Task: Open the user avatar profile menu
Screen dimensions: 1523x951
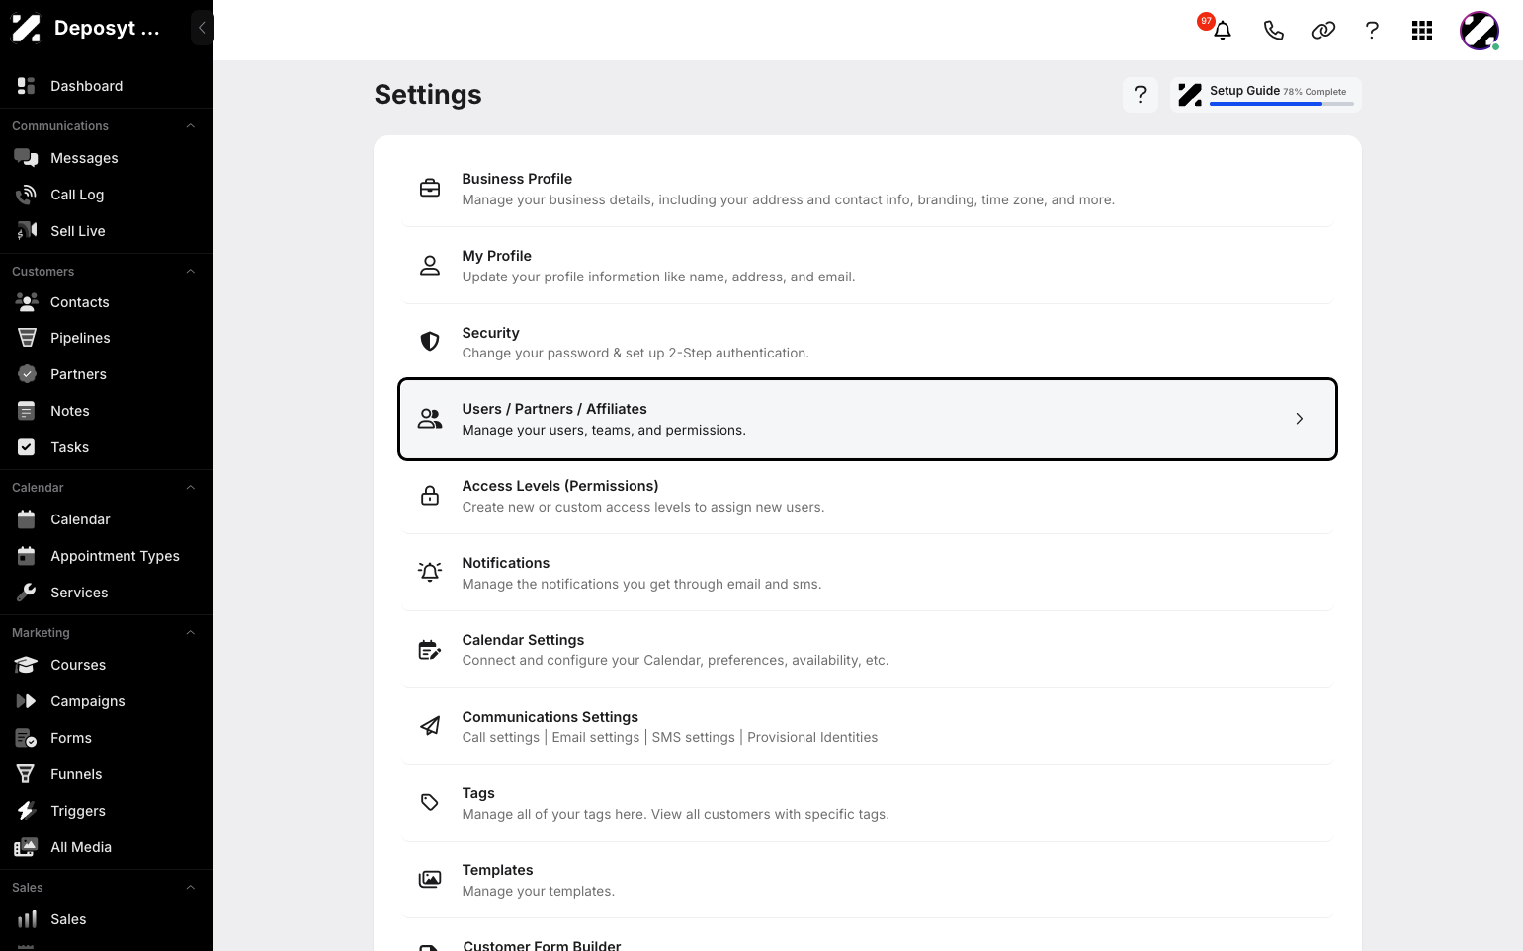Action: (1480, 31)
